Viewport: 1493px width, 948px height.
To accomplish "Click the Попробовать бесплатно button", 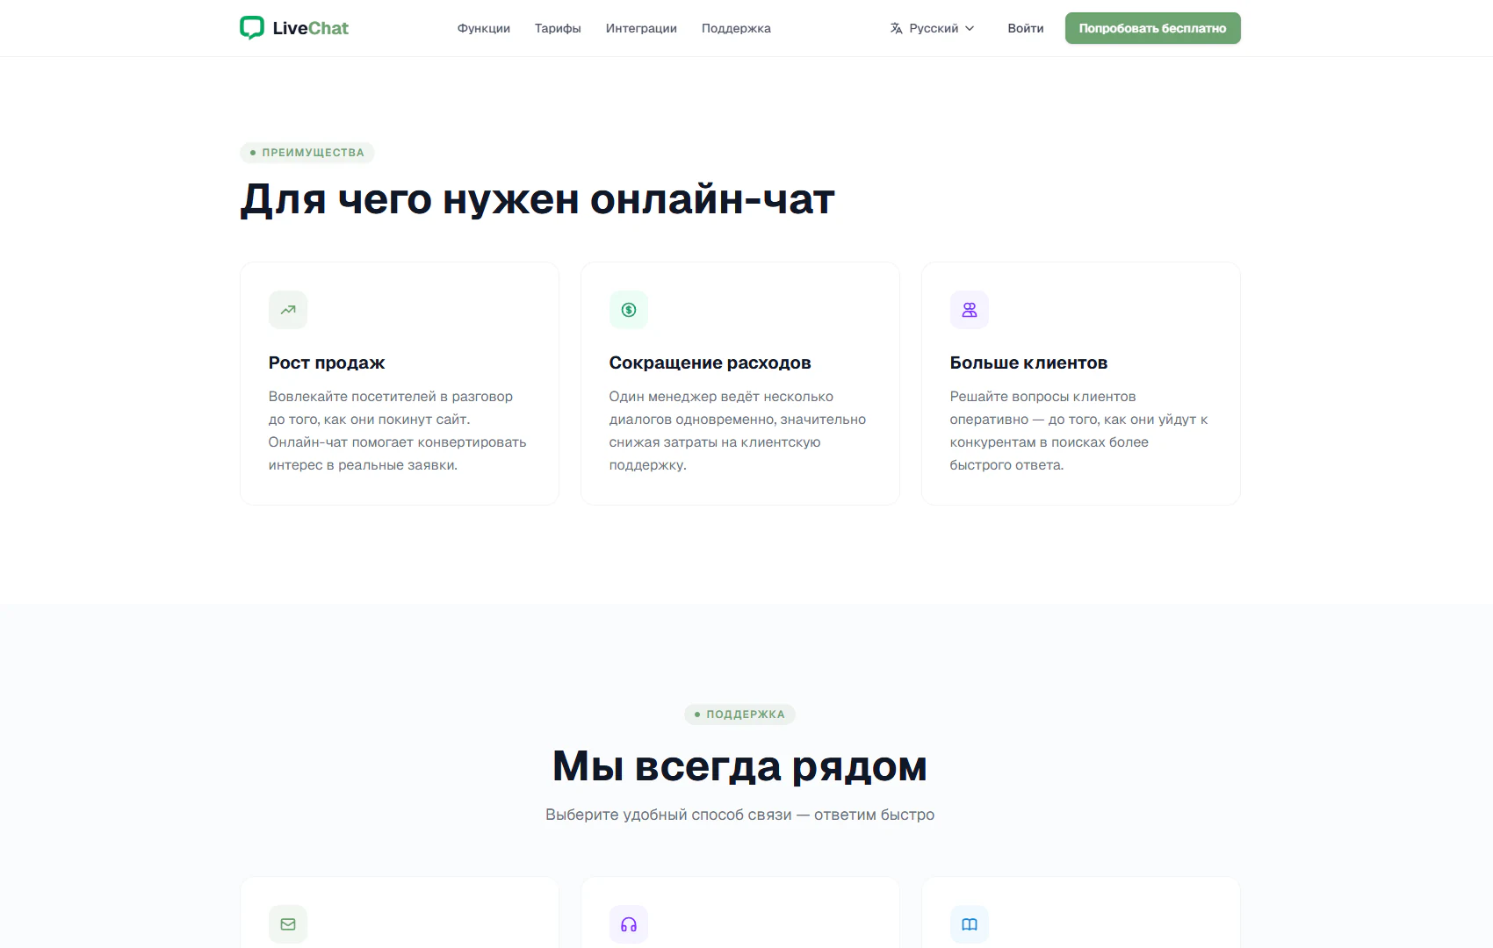I will (x=1152, y=28).
